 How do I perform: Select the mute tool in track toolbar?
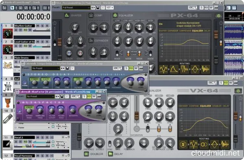click(x=26, y=8)
